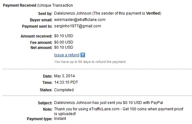Select the buyer email webmaster@etrafficlane.com
This screenshot has height=124, width=192.
80,20
